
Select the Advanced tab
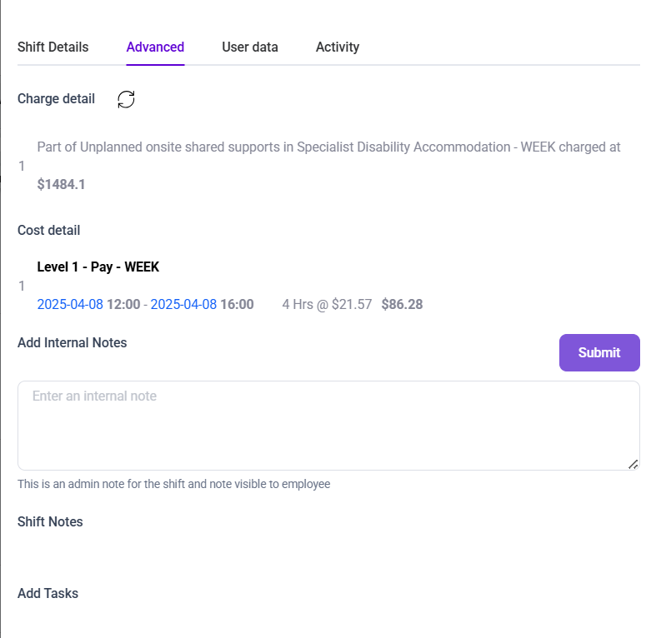click(x=155, y=47)
